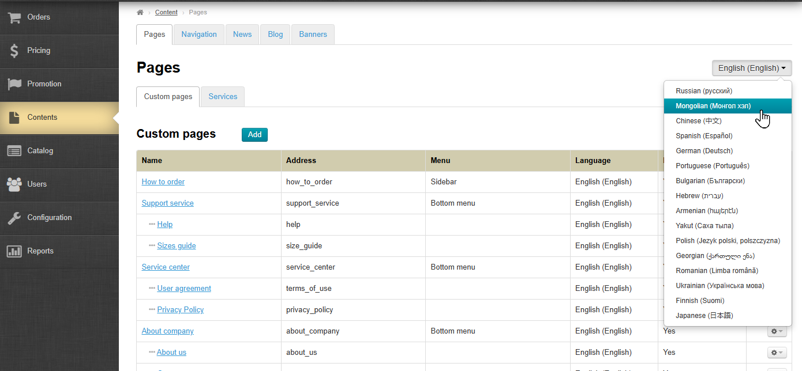The image size is (802, 371).
Task: Click the Content breadcrumb link
Action: tap(166, 12)
